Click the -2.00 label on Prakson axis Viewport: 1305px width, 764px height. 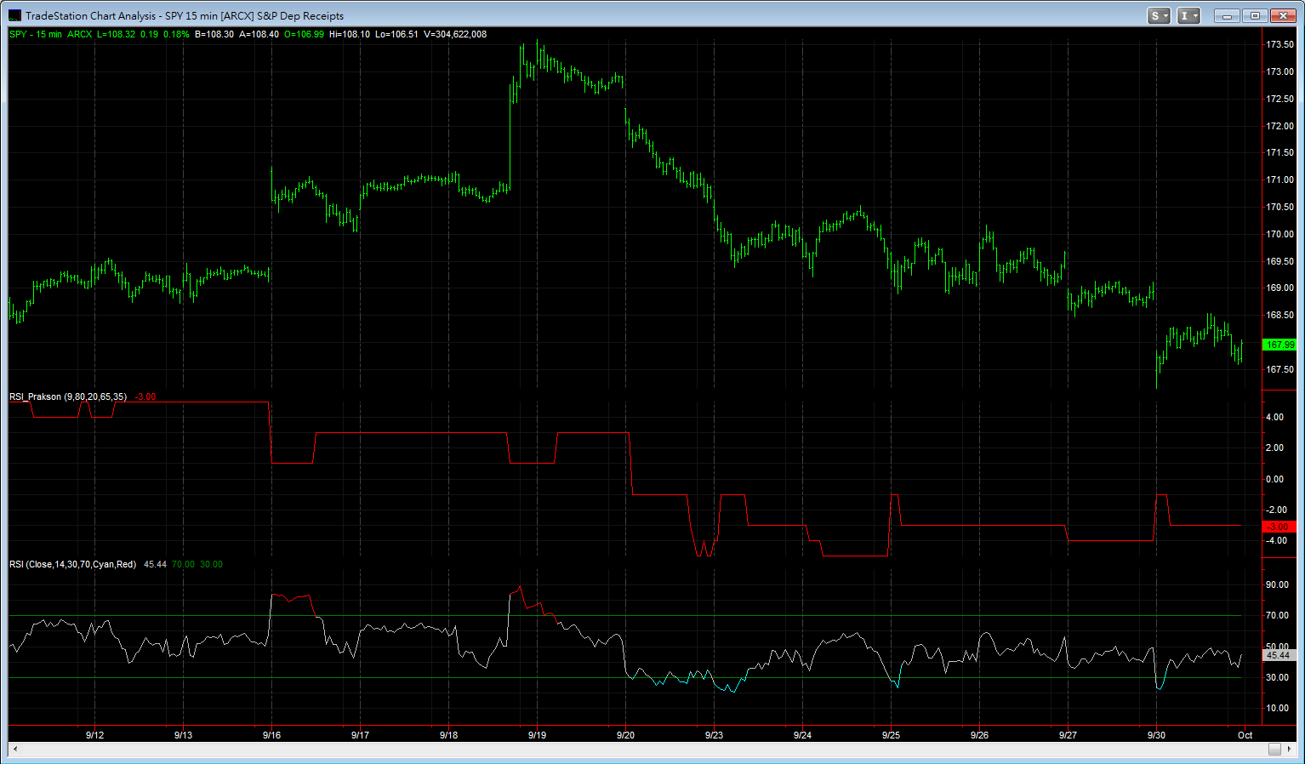[x=1275, y=510]
